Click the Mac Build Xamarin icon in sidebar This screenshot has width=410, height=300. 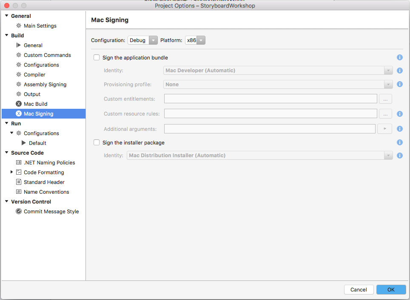pos(19,104)
